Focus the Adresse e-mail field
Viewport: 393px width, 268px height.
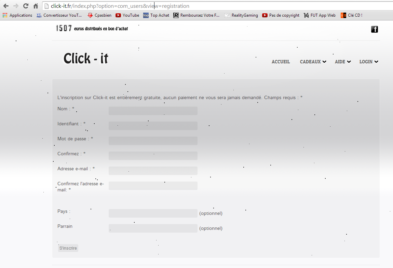tap(153, 171)
